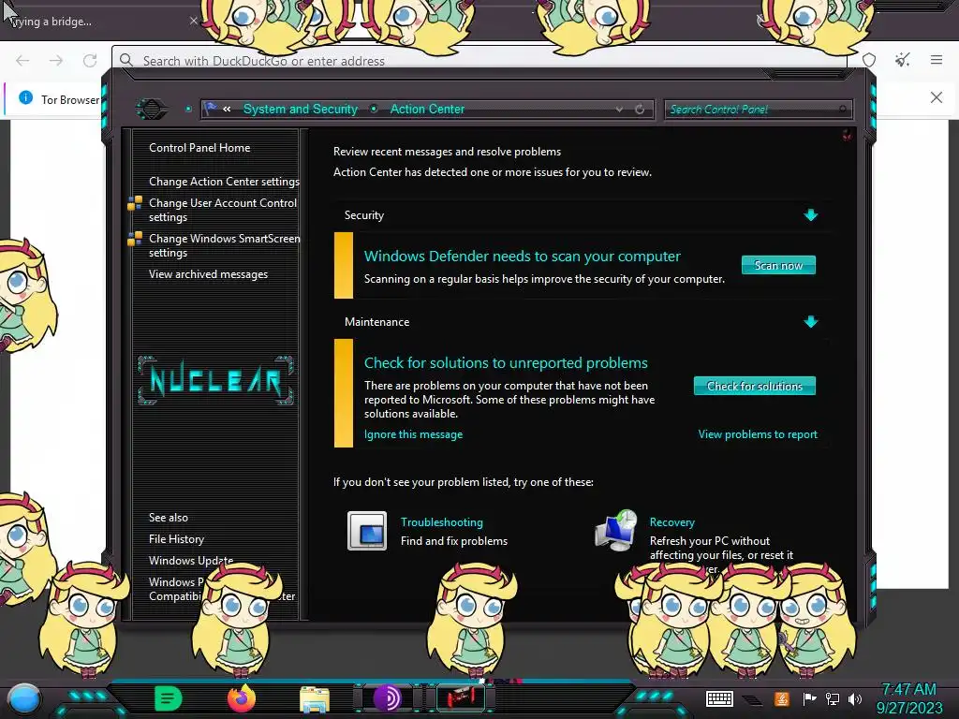Open the volume speaker tray icon
Viewport: 959px width, 719px height.
click(855, 698)
